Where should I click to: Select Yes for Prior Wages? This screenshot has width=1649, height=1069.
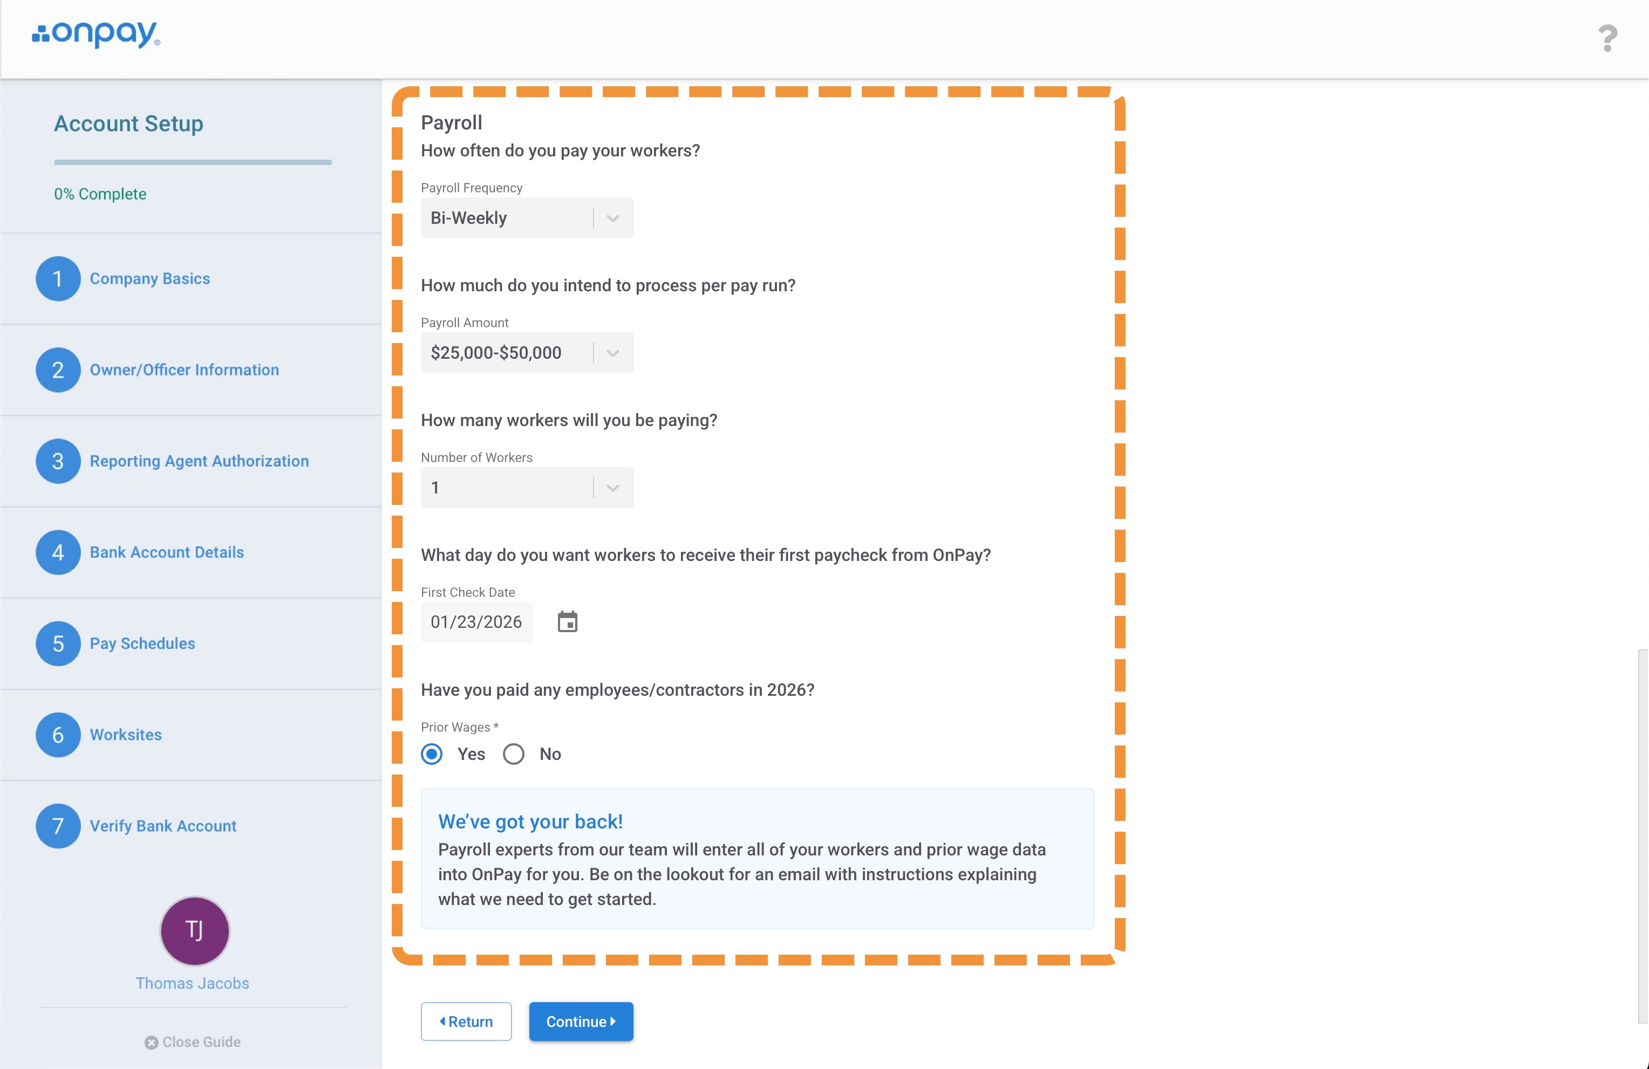[x=432, y=754]
